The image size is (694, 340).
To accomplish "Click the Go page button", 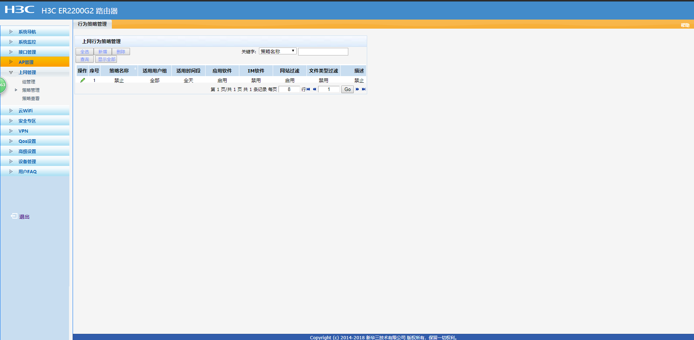I will 348,89.
